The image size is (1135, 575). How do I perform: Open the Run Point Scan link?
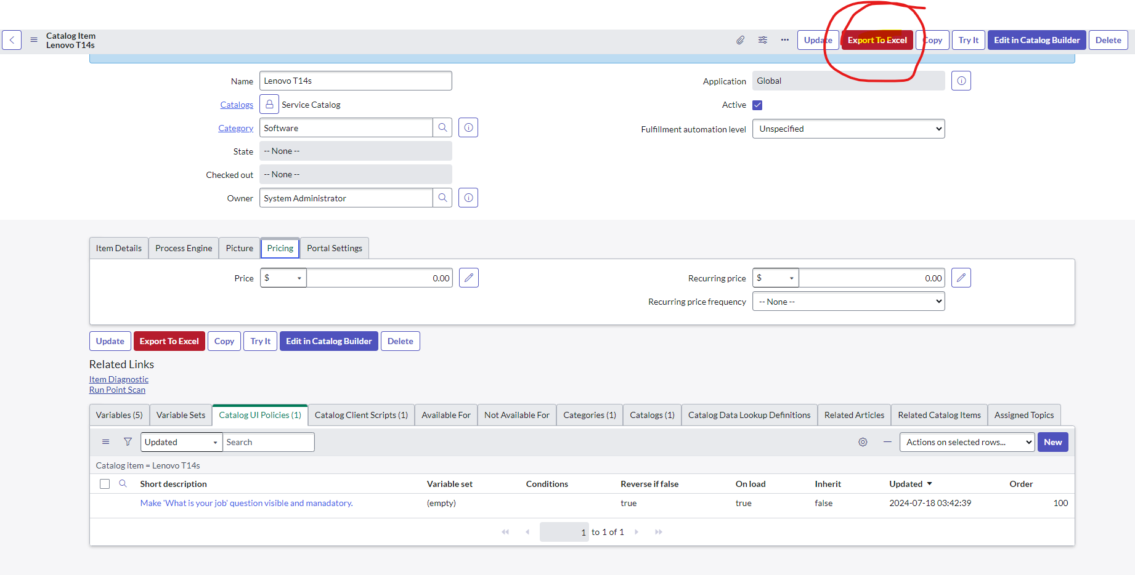(x=117, y=390)
